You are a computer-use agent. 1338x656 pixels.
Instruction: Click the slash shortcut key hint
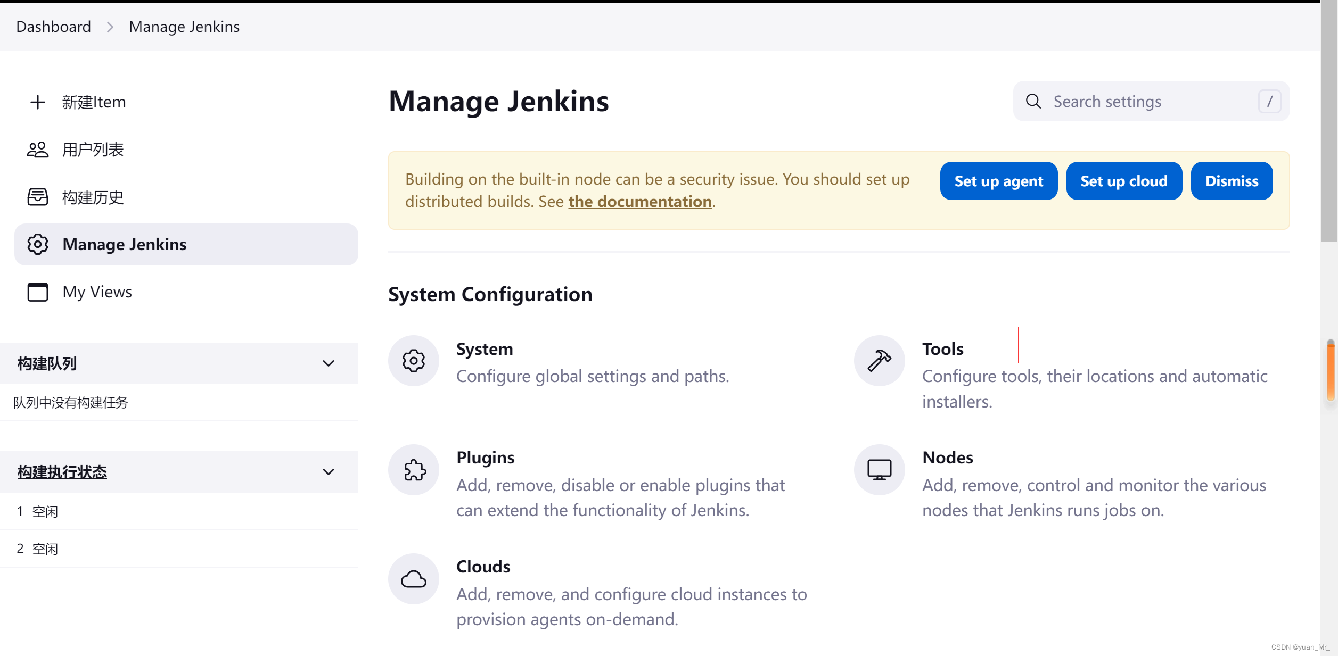[1269, 101]
